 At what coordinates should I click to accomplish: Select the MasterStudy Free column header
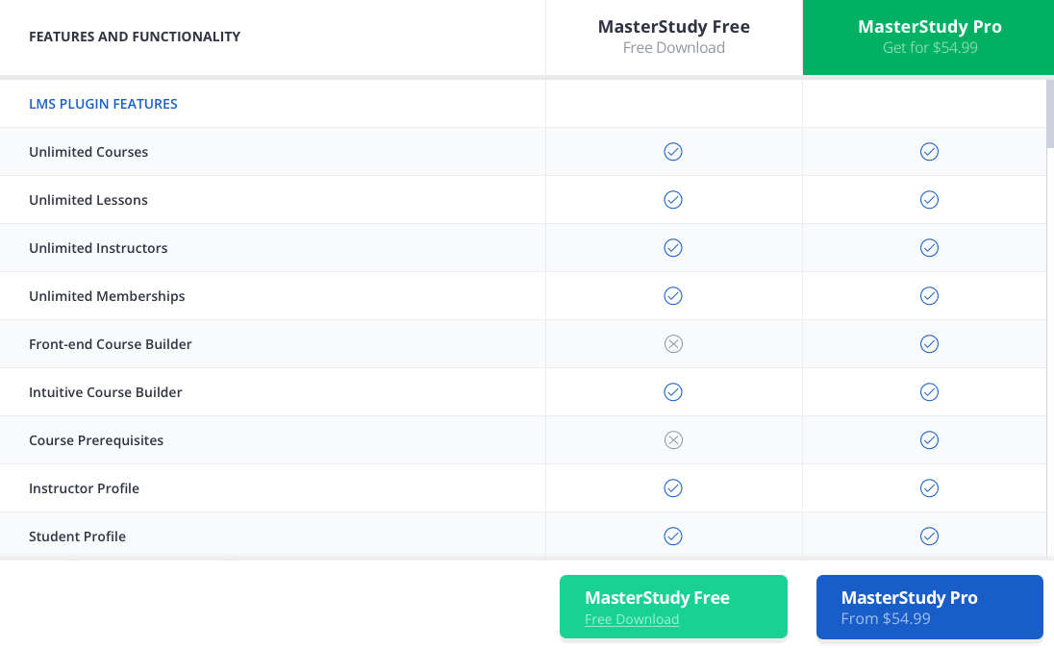point(673,37)
